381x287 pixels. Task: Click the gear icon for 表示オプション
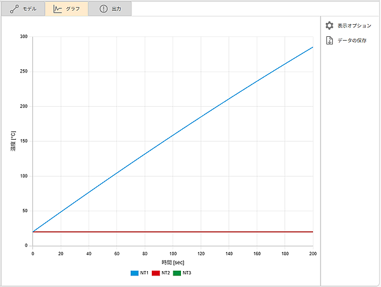(329, 25)
